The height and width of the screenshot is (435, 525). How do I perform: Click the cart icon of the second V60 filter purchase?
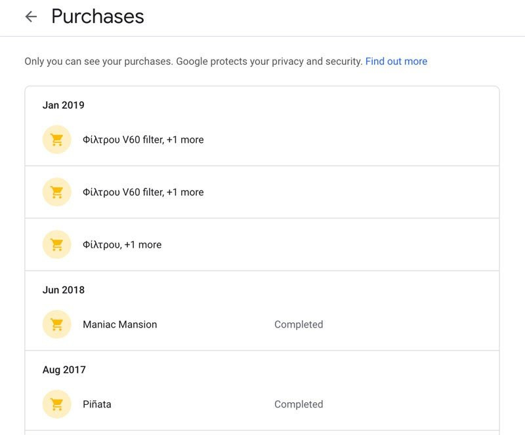tap(56, 192)
